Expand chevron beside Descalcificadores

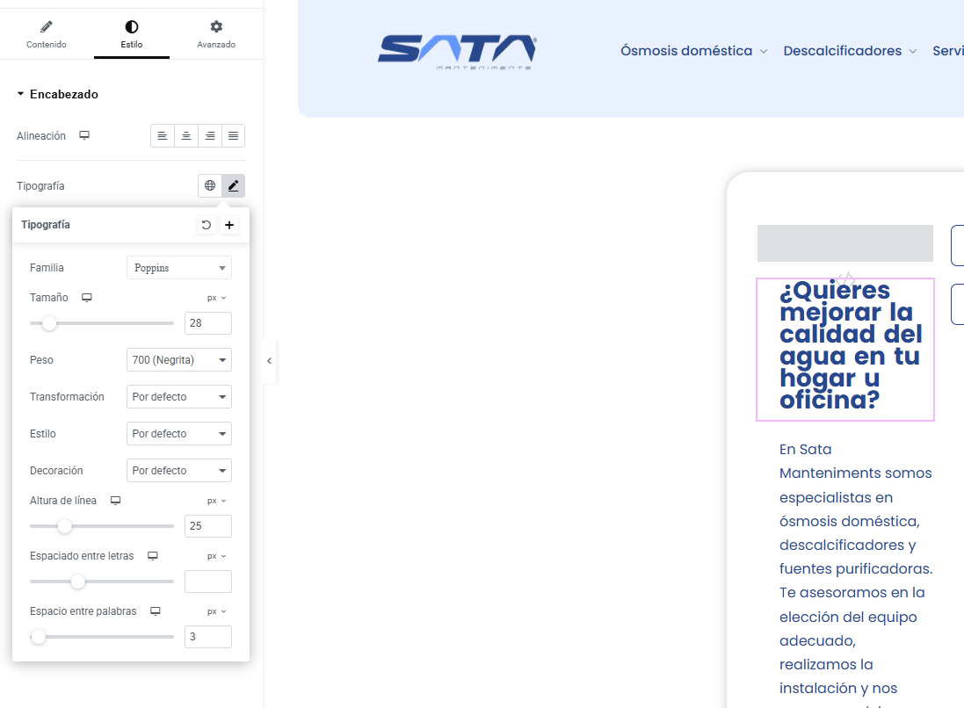point(913,52)
